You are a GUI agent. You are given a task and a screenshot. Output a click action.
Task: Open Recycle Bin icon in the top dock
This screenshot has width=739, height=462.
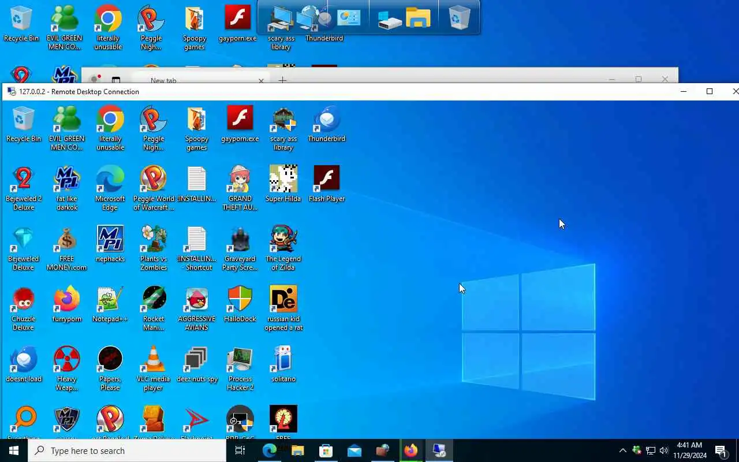459,17
